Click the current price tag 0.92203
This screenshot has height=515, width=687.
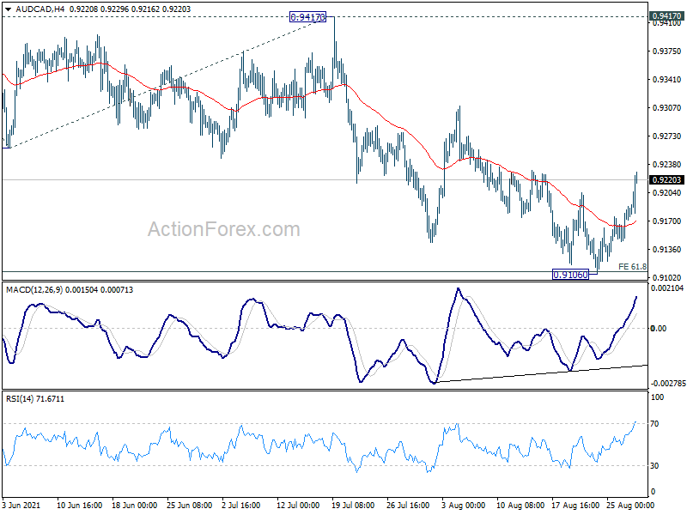[667, 180]
